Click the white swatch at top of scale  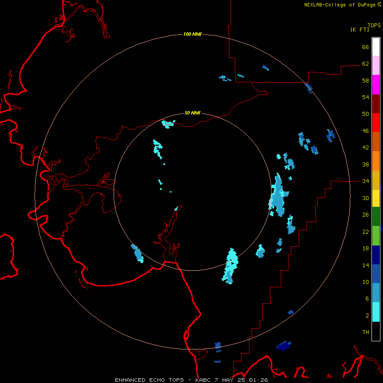coord(376,47)
